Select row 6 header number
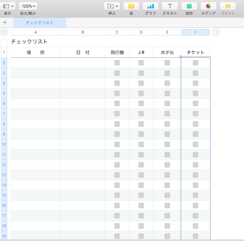The image size is (244, 241). click(4, 103)
